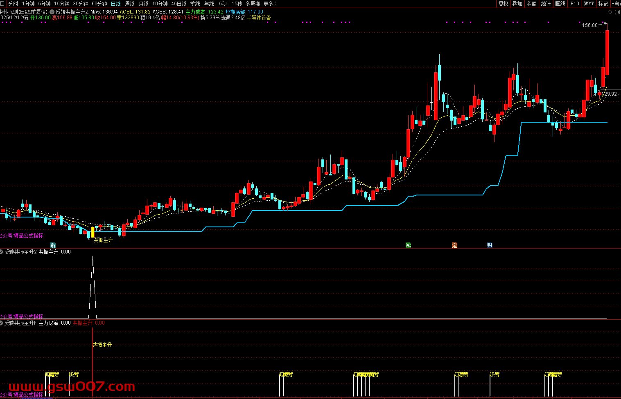Open the 反转共振主升2 indicator dropdown

2,252
